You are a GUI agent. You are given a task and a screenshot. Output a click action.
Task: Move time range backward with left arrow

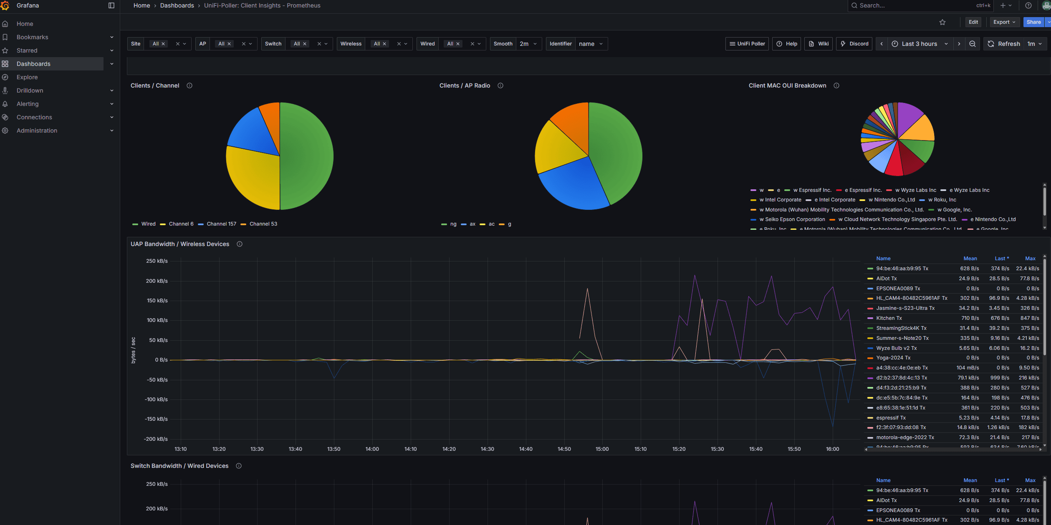(x=882, y=44)
